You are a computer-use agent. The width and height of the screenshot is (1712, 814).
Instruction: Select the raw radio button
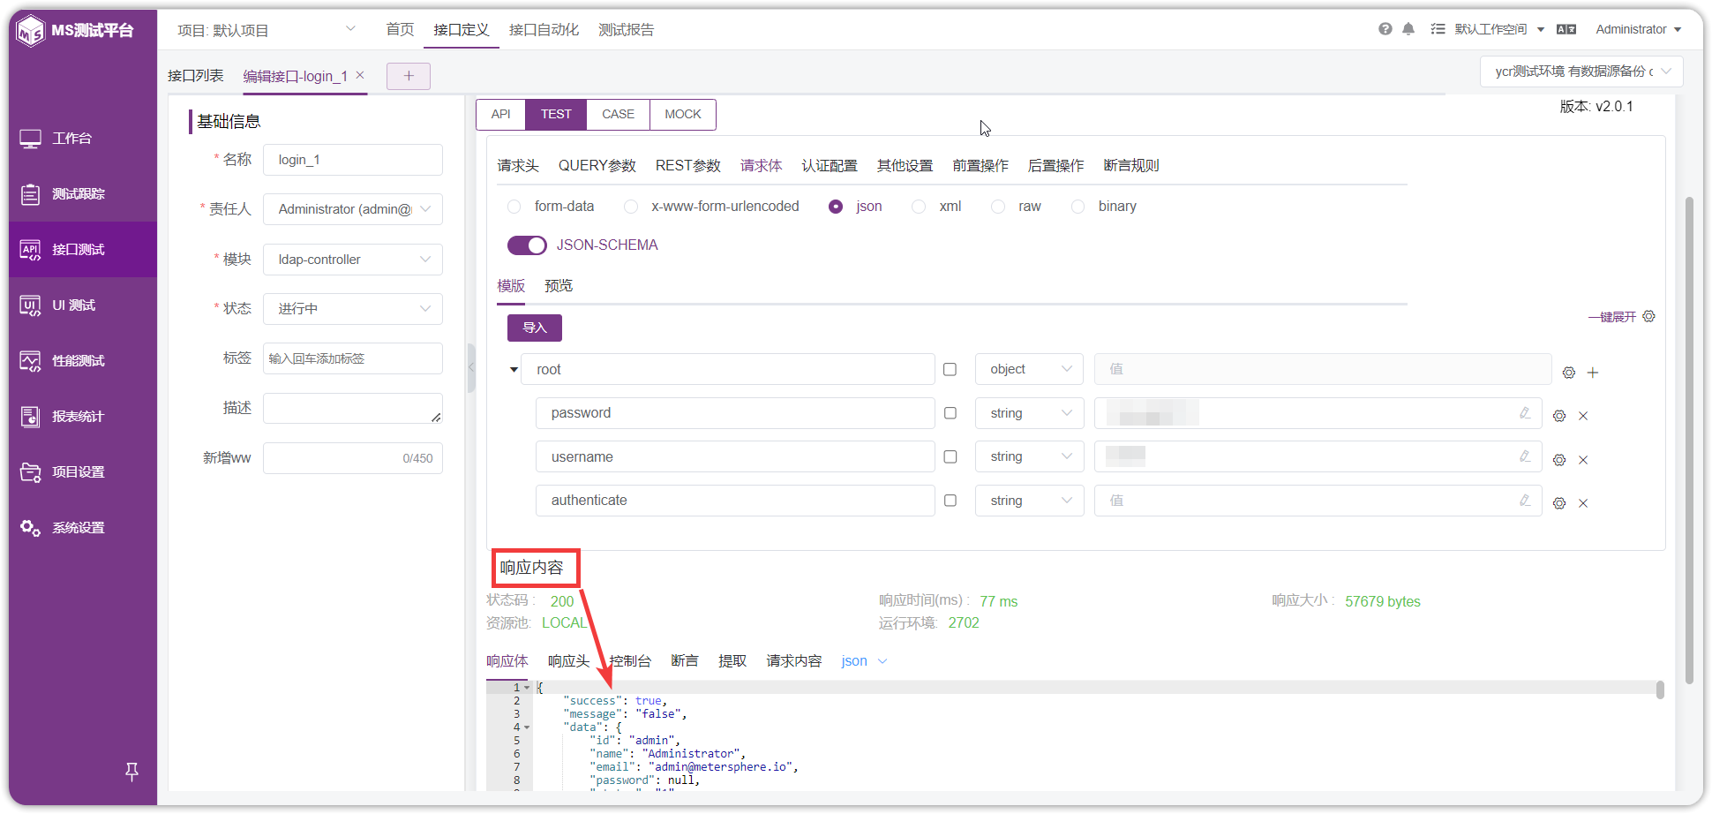(x=998, y=207)
